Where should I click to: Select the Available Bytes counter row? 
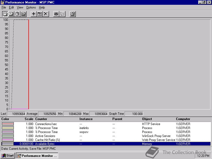pyautogui.click(x=106, y=144)
